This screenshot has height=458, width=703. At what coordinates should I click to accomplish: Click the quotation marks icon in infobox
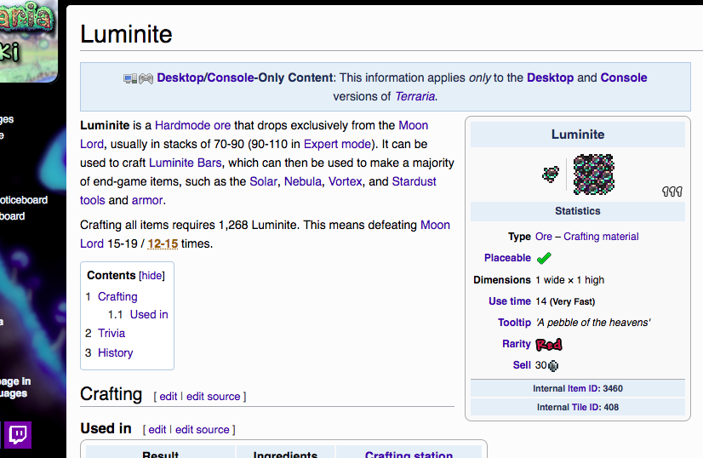click(672, 192)
